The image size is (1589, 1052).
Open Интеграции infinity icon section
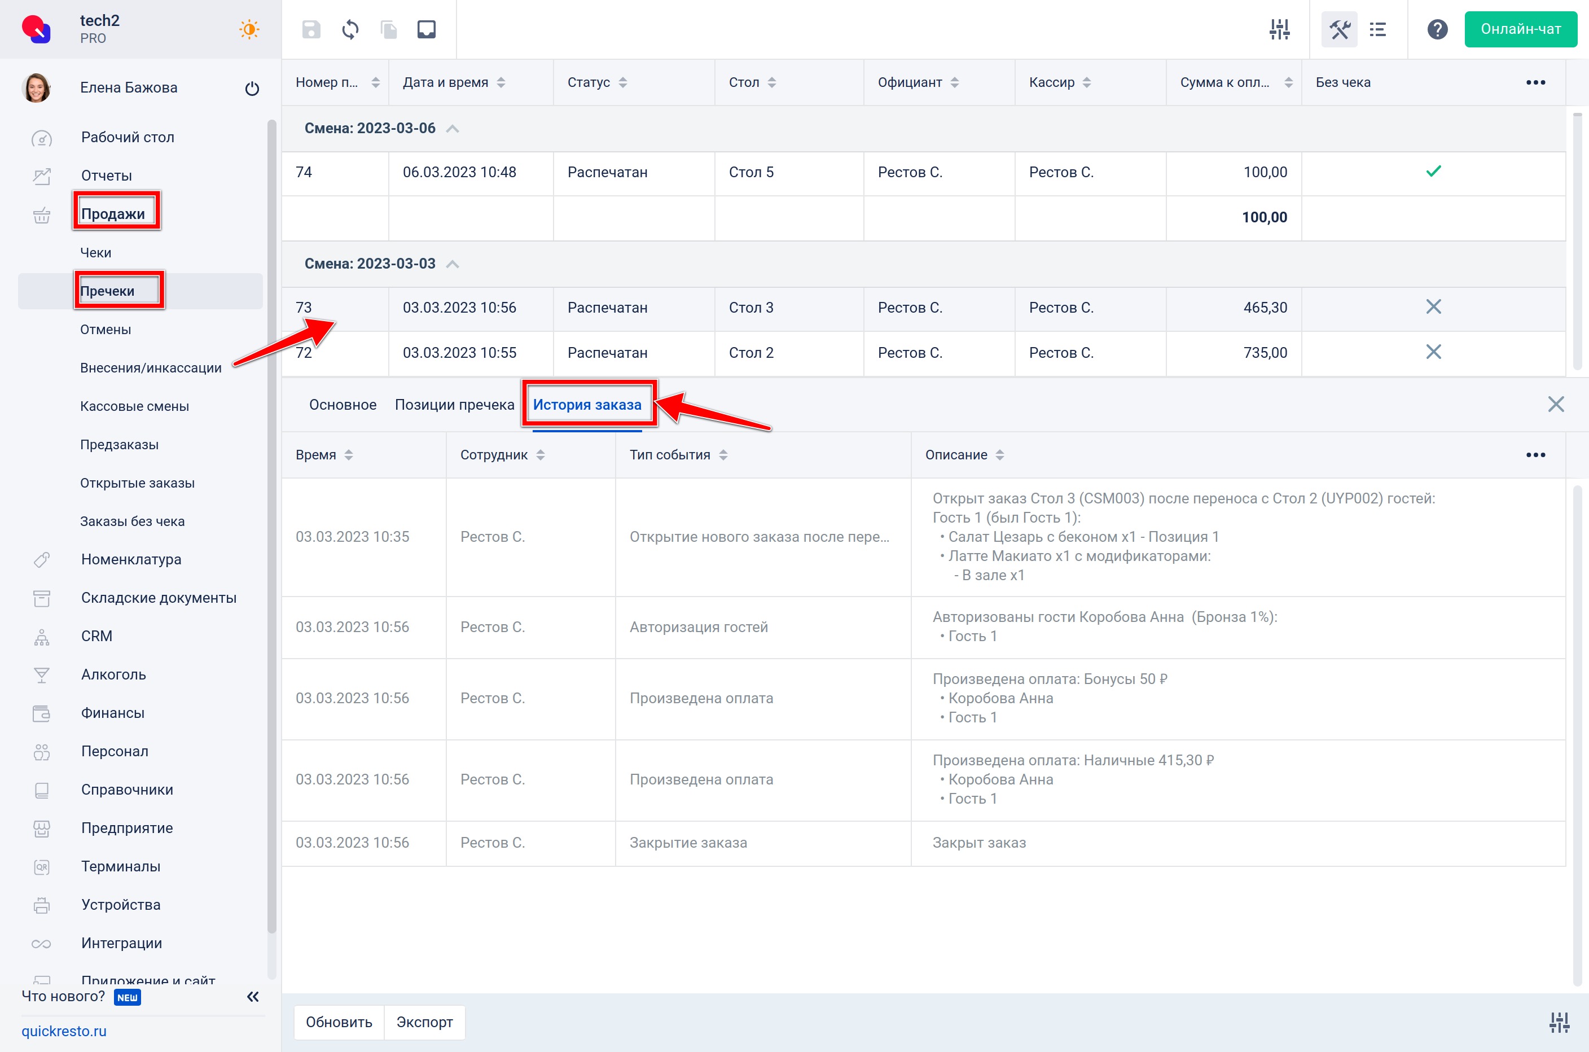click(42, 943)
